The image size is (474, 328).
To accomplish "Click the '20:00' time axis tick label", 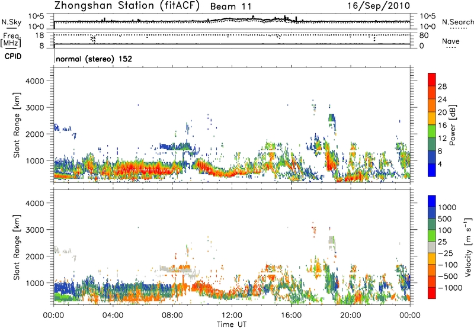I will [x=351, y=316].
